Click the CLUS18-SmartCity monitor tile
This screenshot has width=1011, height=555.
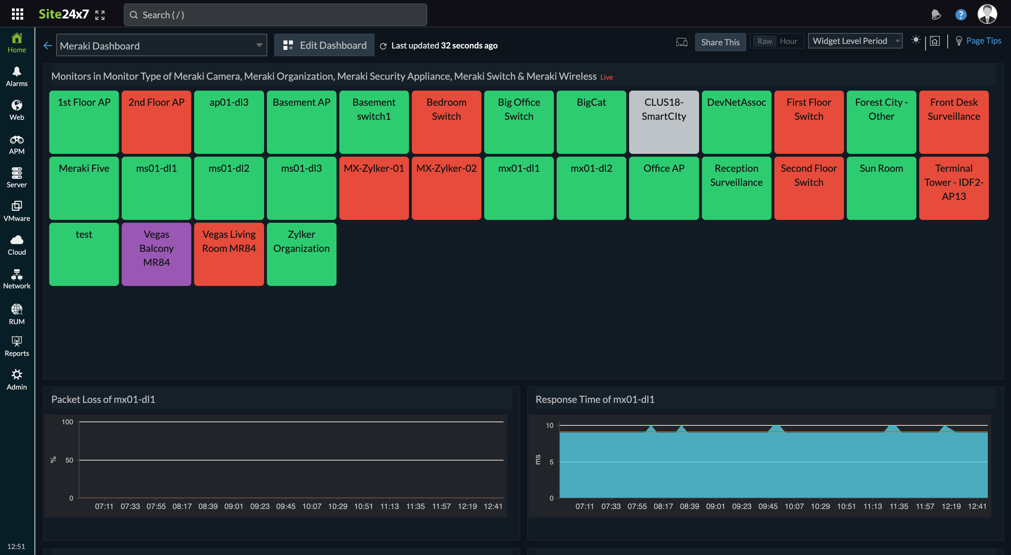[x=663, y=122]
